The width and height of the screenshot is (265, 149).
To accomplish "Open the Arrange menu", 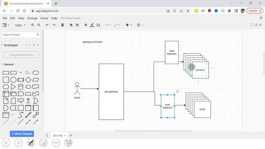I will click(x=32, y=18).
